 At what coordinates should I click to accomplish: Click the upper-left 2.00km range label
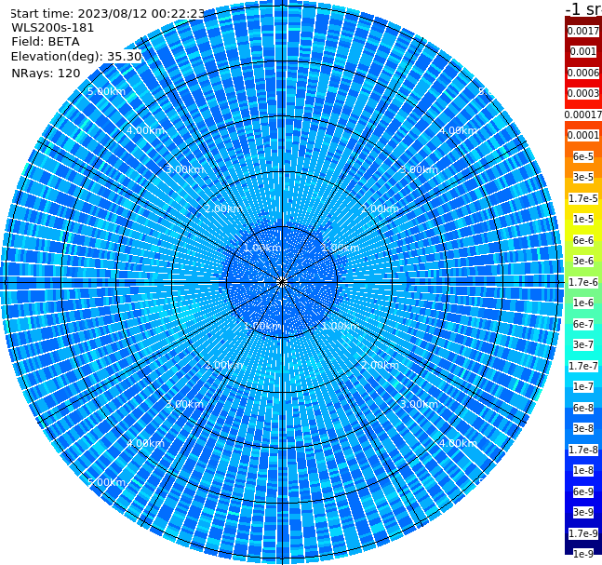[x=223, y=209]
